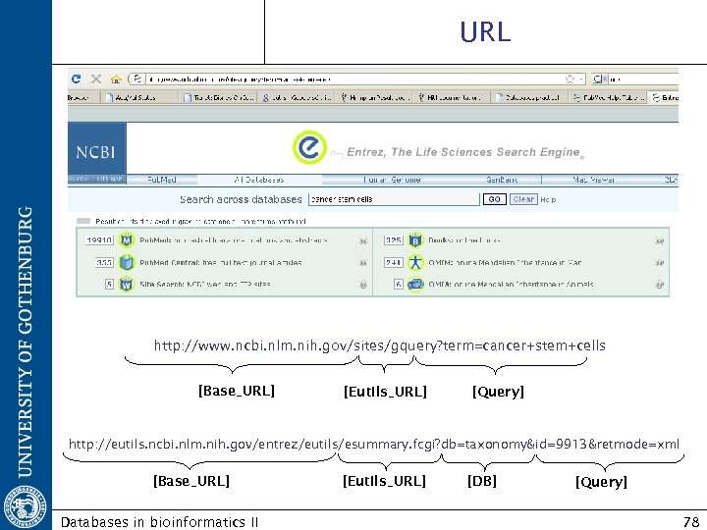Image resolution: width=707 pixels, height=530 pixels.
Task: Click the help icon on OMIM row
Action: pyautogui.click(x=660, y=263)
